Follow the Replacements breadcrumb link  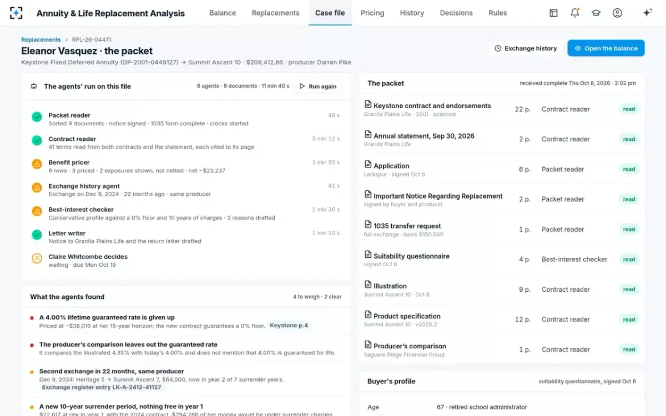(41, 39)
